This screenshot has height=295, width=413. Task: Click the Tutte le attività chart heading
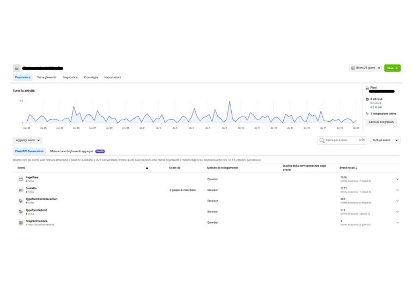pos(24,91)
